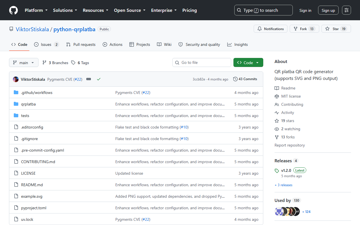The width and height of the screenshot is (360, 225).
Task: Open the 43 Commits history link
Action: pos(245,79)
